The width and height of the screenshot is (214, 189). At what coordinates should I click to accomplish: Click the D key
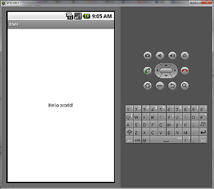(146, 124)
